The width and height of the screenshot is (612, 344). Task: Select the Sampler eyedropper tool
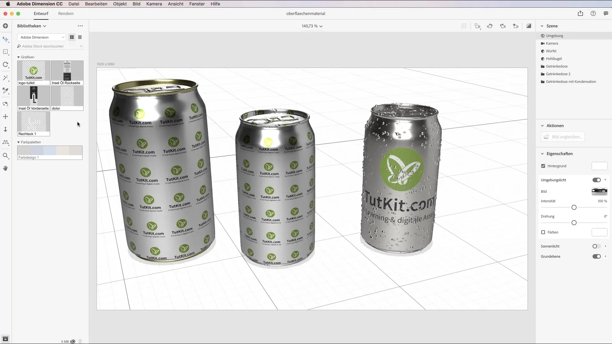click(x=5, y=91)
